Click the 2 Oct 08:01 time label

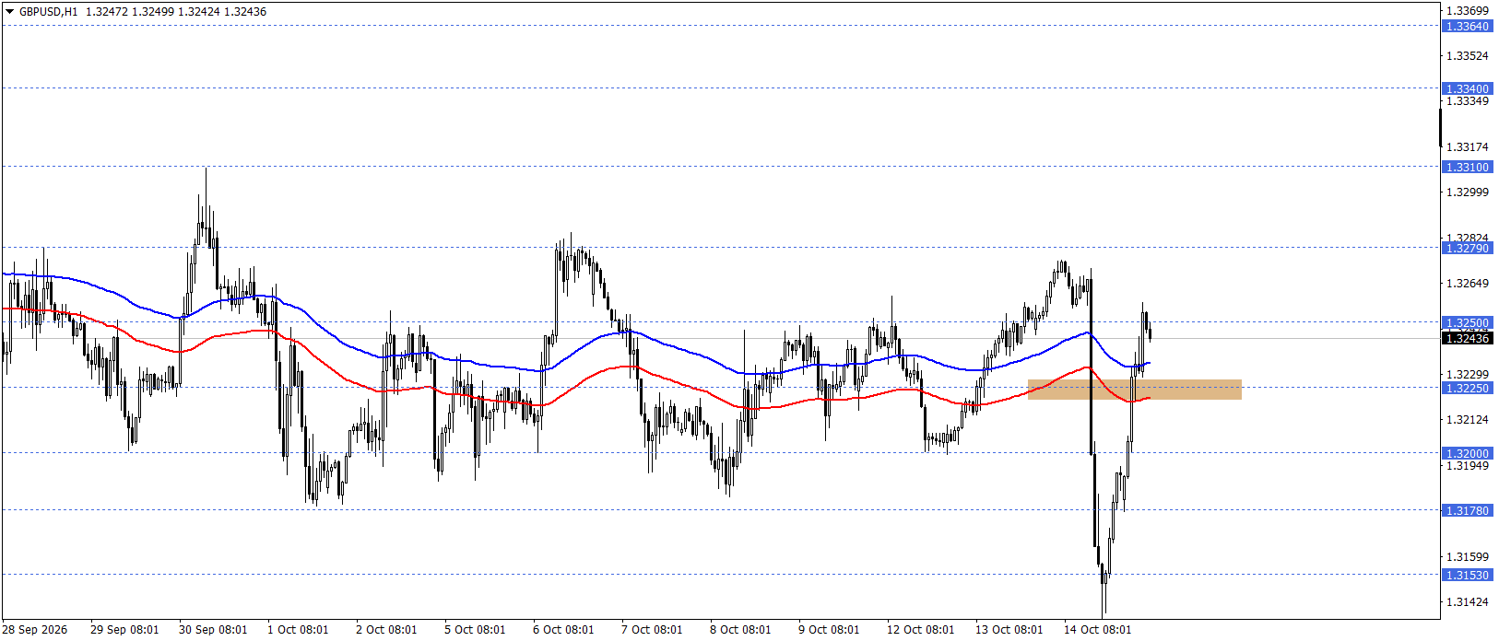pyautogui.click(x=386, y=630)
